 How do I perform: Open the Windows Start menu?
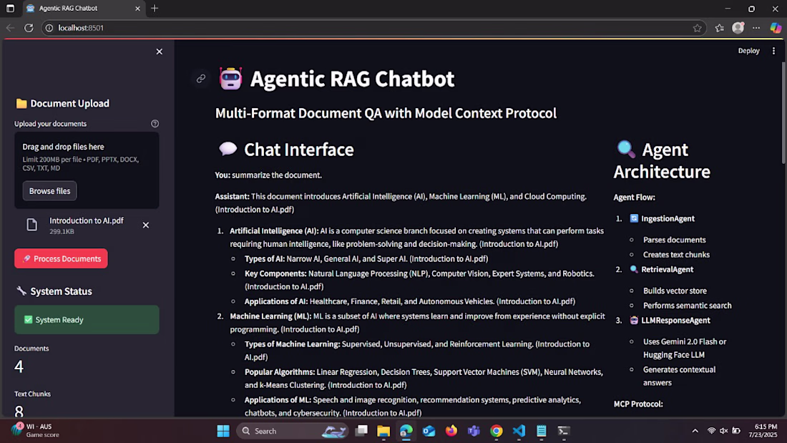(223, 431)
